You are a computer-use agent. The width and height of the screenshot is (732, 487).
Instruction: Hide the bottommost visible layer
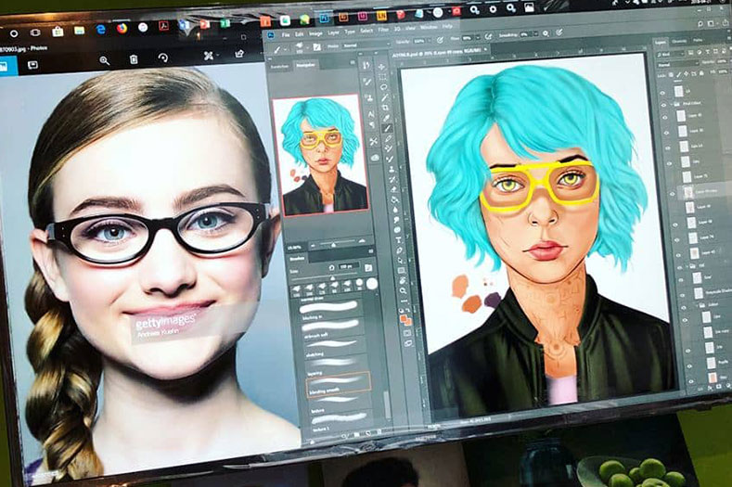pyautogui.click(x=691, y=381)
